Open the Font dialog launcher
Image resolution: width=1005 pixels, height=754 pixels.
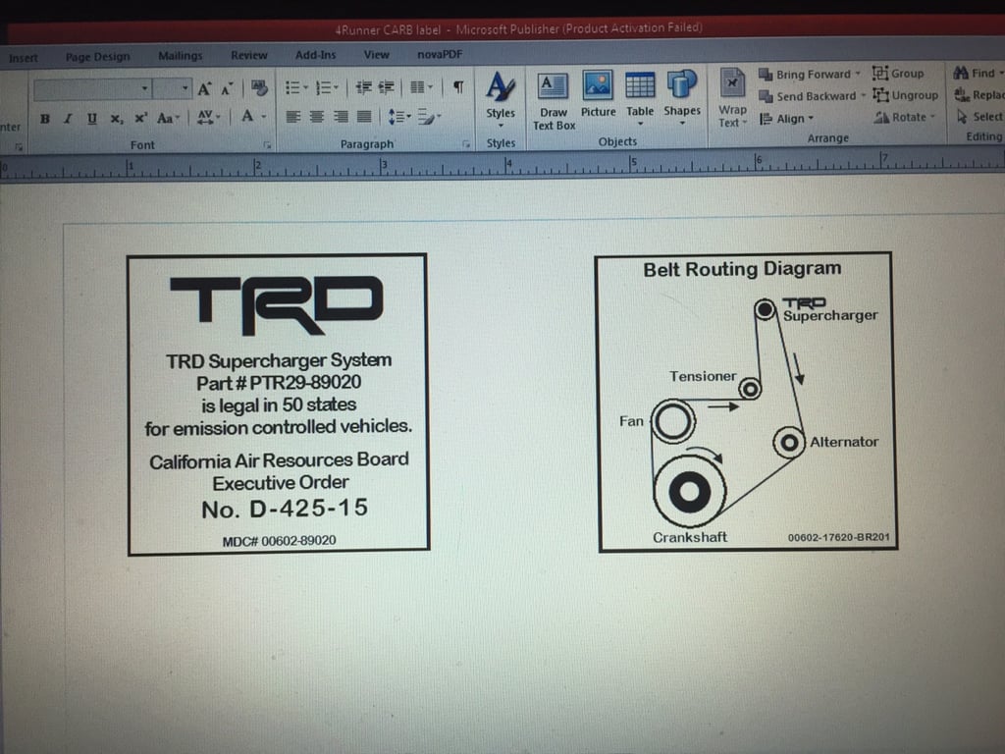[x=267, y=145]
